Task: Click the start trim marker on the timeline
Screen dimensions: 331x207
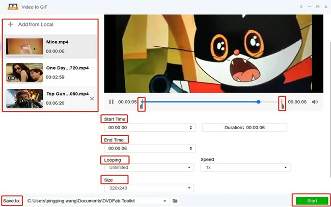Action: [x=142, y=103]
